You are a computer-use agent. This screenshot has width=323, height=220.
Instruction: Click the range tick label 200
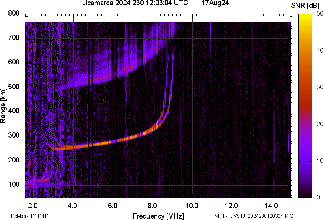14,160
